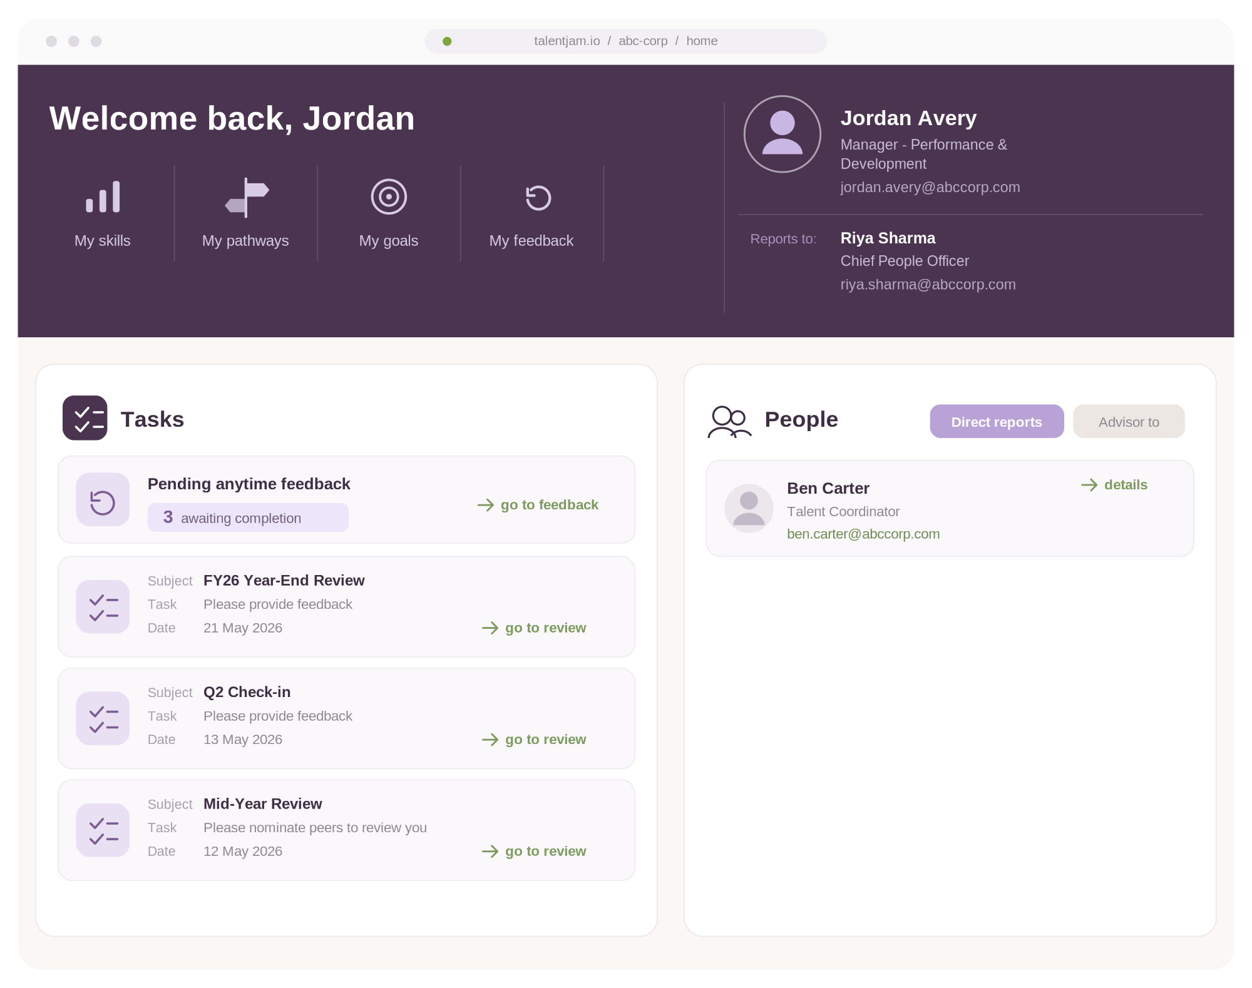Click the Ben Carter name
1252x988 pixels.
pyautogui.click(x=828, y=489)
